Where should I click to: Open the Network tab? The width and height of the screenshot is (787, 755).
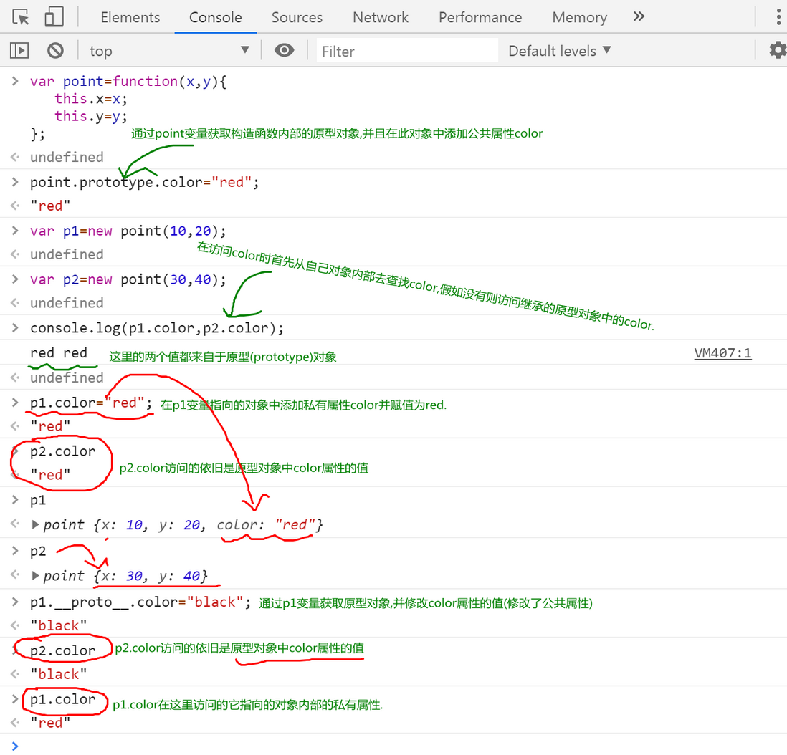tap(381, 17)
